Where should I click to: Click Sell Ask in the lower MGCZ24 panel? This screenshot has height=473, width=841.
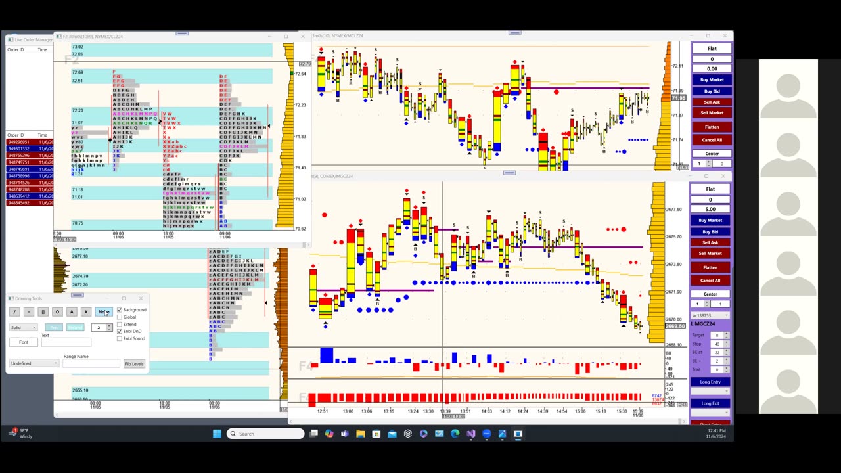click(710, 242)
